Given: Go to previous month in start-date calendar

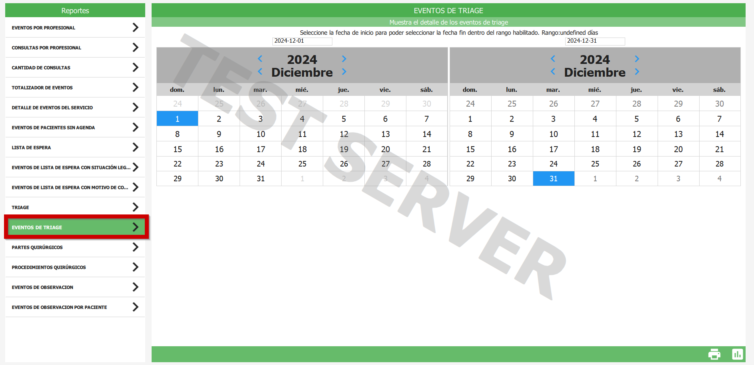Looking at the screenshot, I should pyautogui.click(x=260, y=72).
